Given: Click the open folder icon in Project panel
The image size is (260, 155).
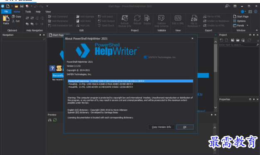Looking at the screenshot, I should pos(238,40).
